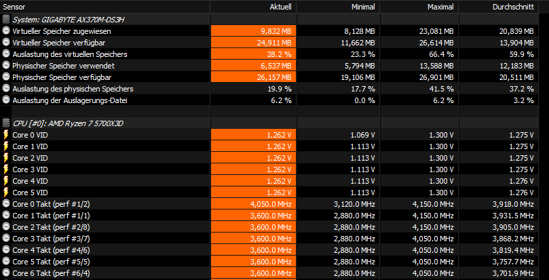Image resolution: width=549 pixels, height=280 pixels.
Task: Select the Auslastung der Auslagerungs-Datei label
Action: pyautogui.click(x=70, y=101)
